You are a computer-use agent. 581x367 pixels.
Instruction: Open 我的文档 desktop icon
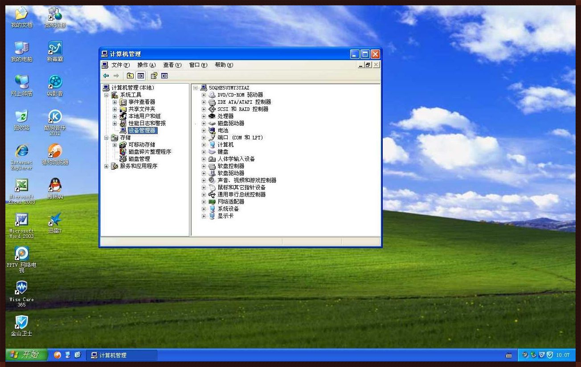[x=21, y=17]
